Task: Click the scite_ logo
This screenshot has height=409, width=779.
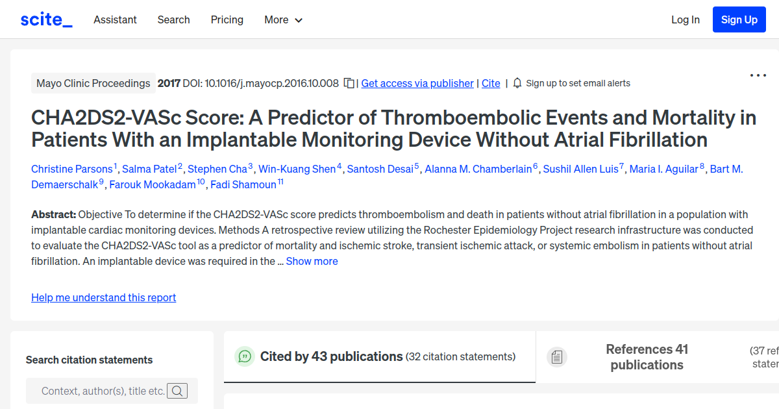Action: (x=45, y=19)
